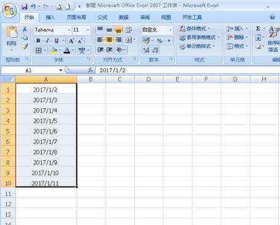
Task: Open Sort and Filter (排序和筛选)
Action: pos(274,39)
